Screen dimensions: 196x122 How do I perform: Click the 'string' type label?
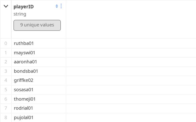(20, 14)
